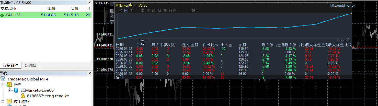The image size is (378, 106).
Task: Click the √ check button beside chart
Action: pyautogui.click(x=112, y=17)
